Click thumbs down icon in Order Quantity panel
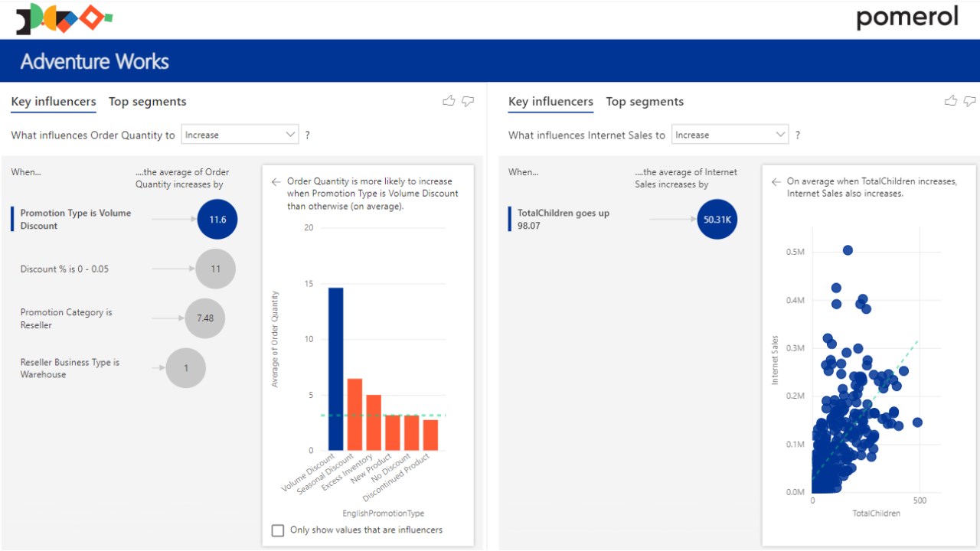The image size is (980, 551). pyautogui.click(x=468, y=101)
